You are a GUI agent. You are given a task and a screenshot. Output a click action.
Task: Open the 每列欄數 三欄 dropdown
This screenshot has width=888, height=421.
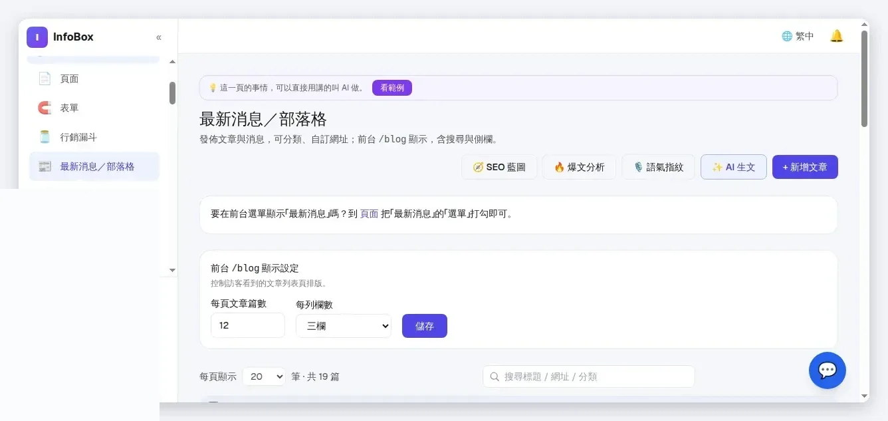344,326
